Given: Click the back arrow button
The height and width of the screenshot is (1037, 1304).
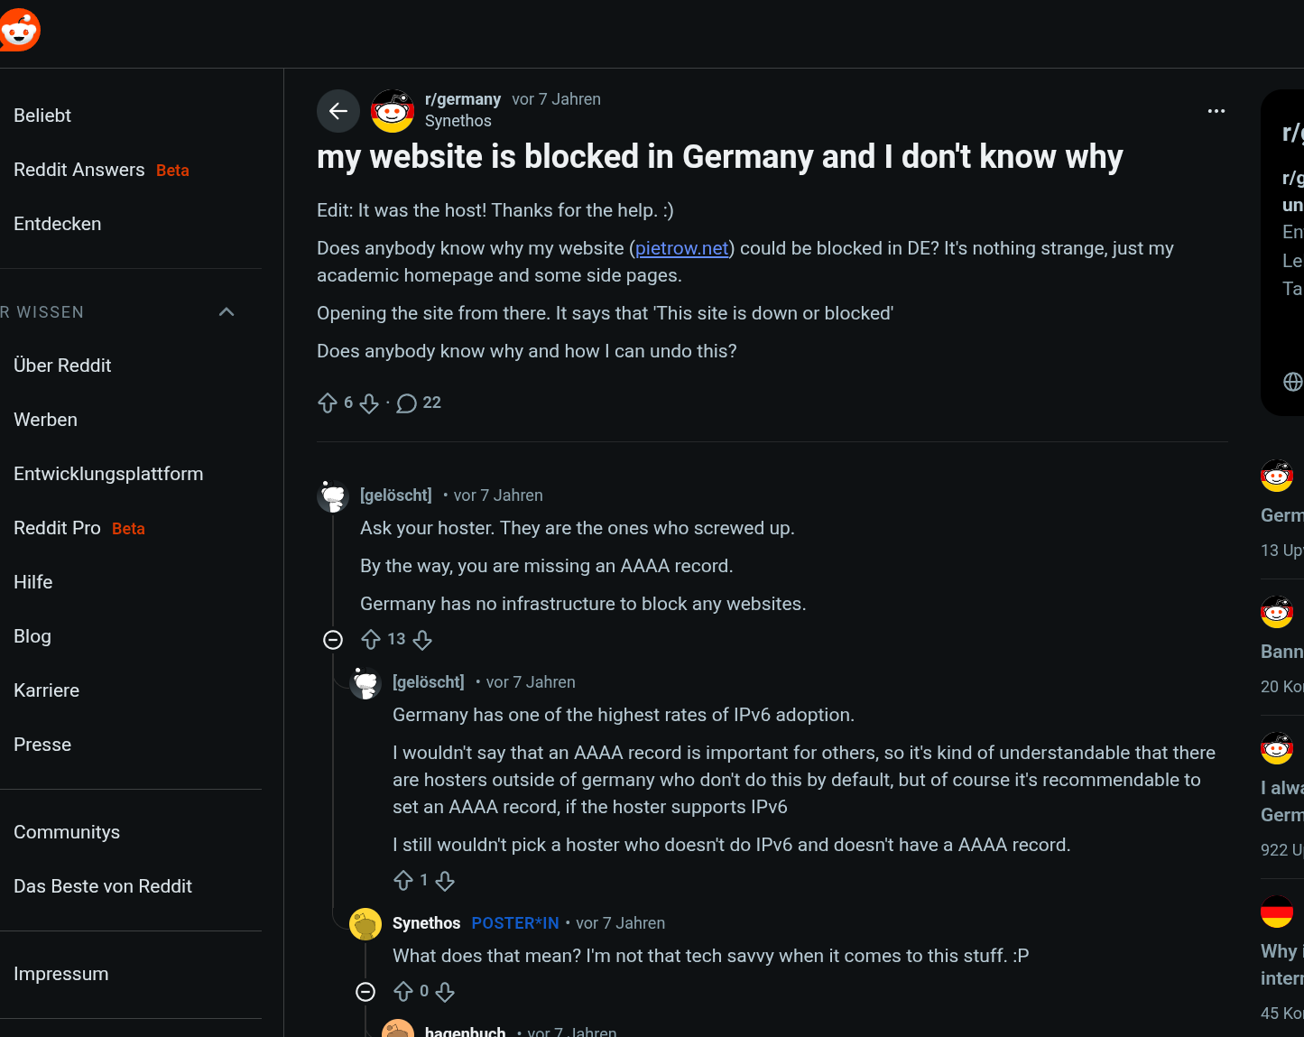Looking at the screenshot, I should pyautogui.click(x=338, y=111).
